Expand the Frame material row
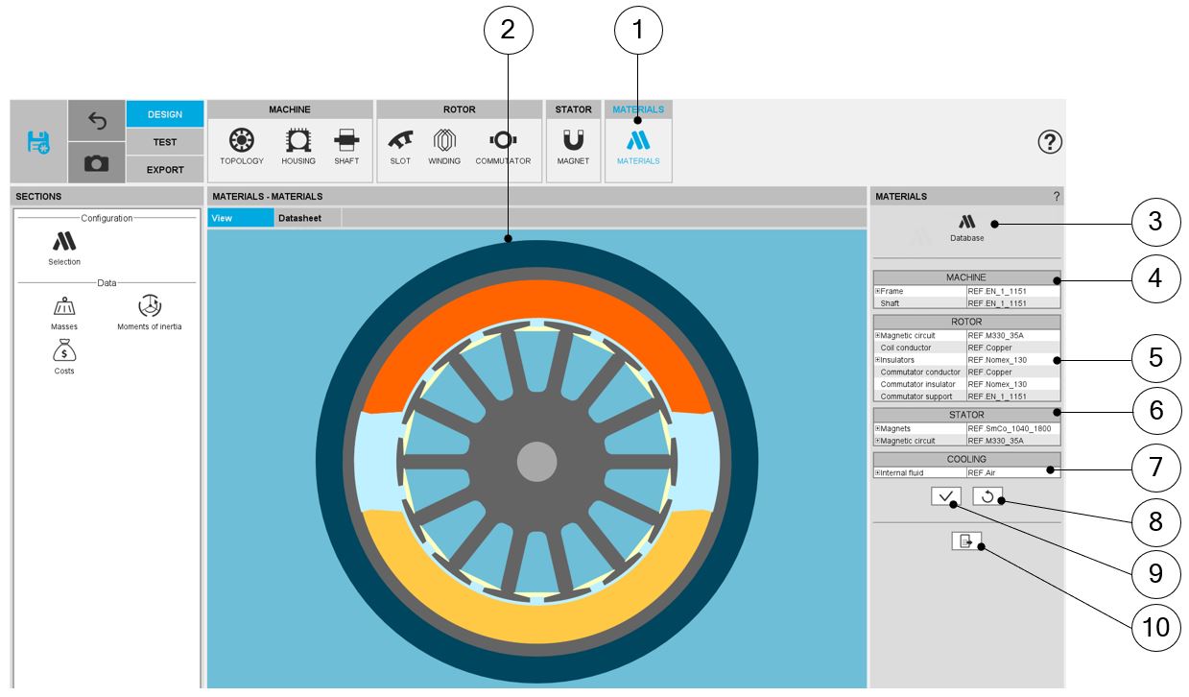Viewport: 1189px width, 697px height. click(x=878, y=291)
